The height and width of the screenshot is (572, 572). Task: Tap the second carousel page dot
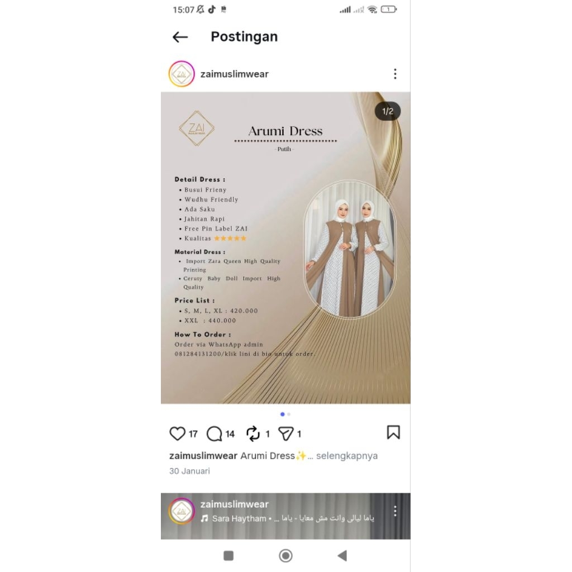289,414
